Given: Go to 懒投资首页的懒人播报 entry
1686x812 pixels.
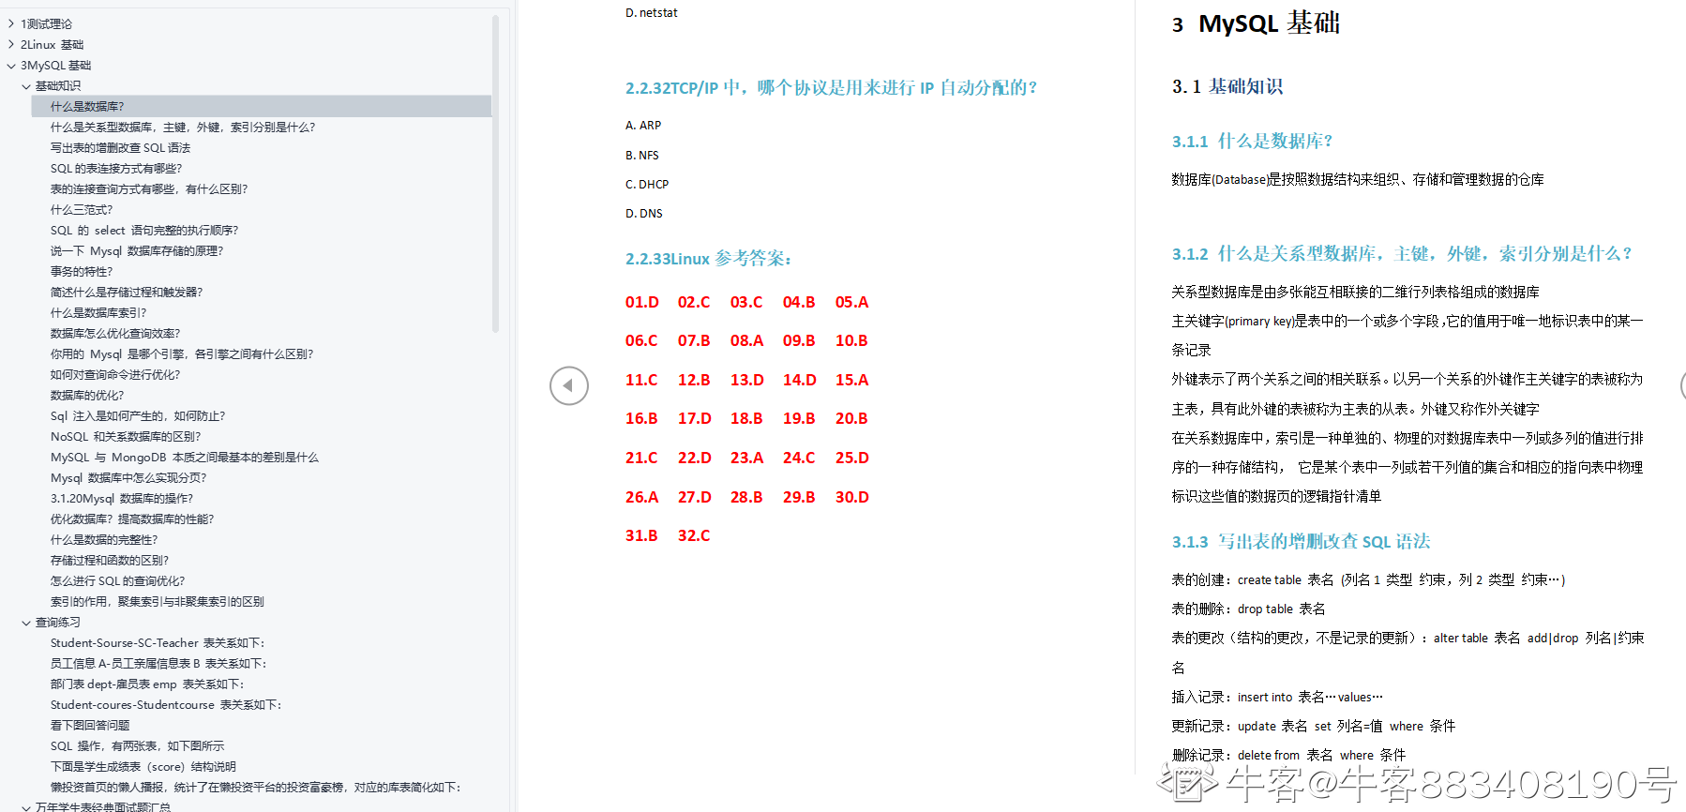Looking at the screenshot, I should coord(256,788).
